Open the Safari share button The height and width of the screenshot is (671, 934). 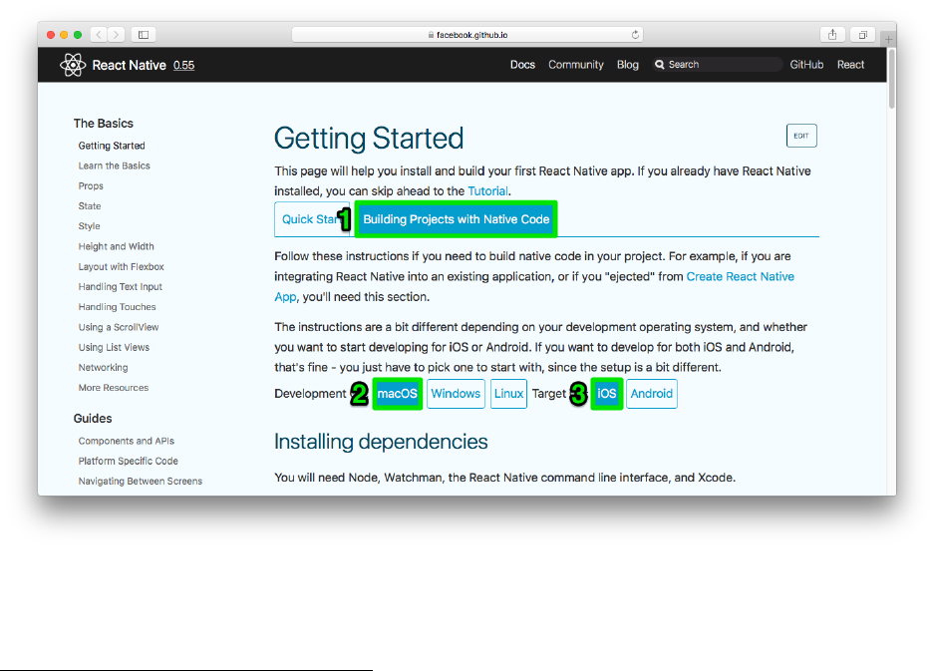832,35
